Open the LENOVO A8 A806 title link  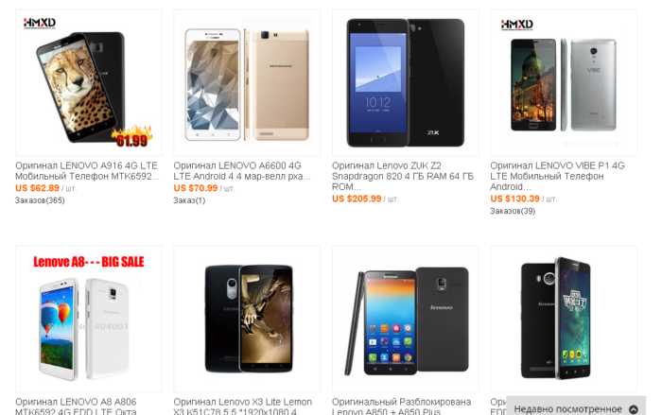click(76, 406)
